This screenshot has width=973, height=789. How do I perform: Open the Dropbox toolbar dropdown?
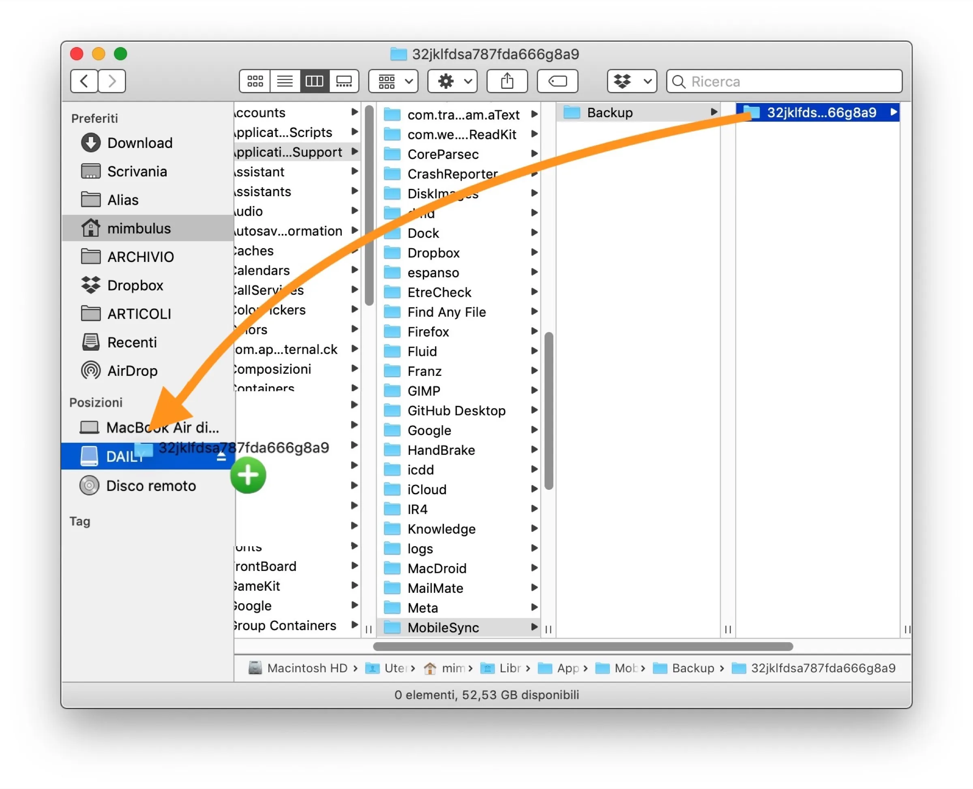coord(631,81)
